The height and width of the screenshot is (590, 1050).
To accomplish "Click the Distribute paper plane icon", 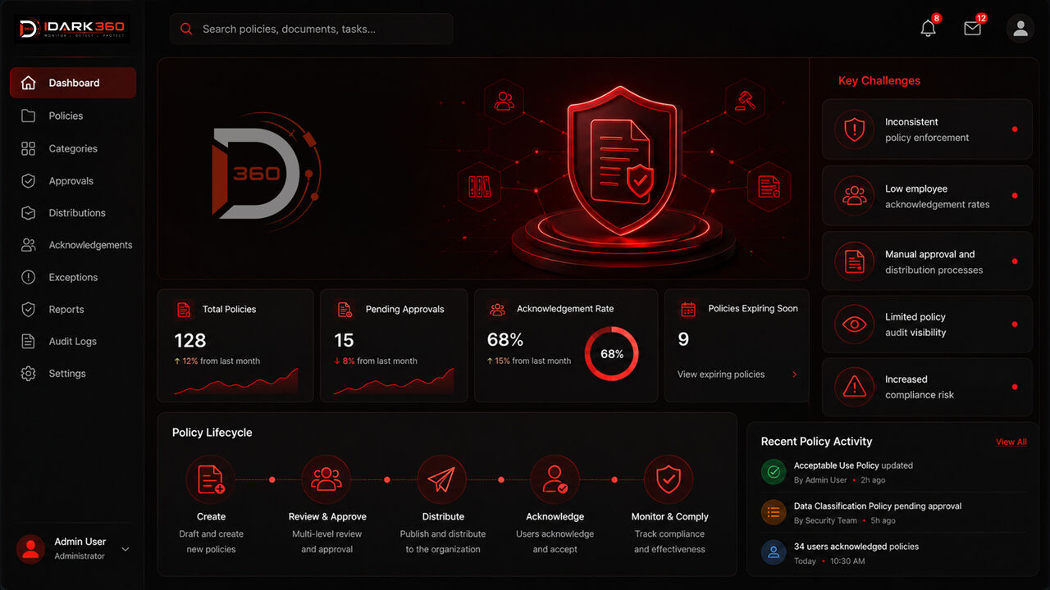I will (442, 479).
